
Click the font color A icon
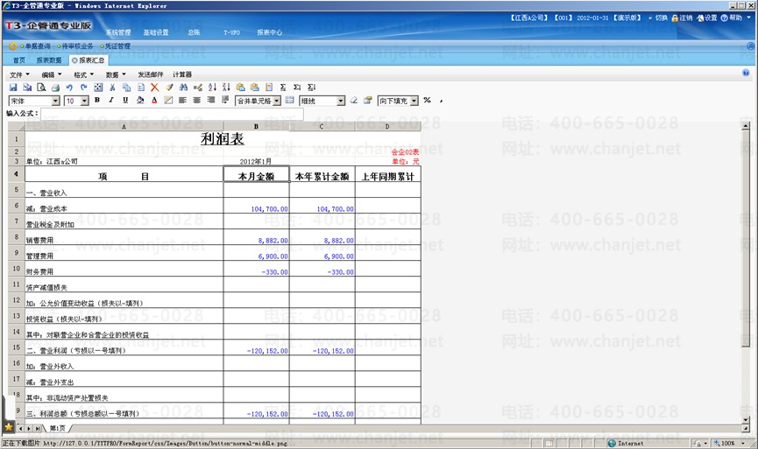154,101
